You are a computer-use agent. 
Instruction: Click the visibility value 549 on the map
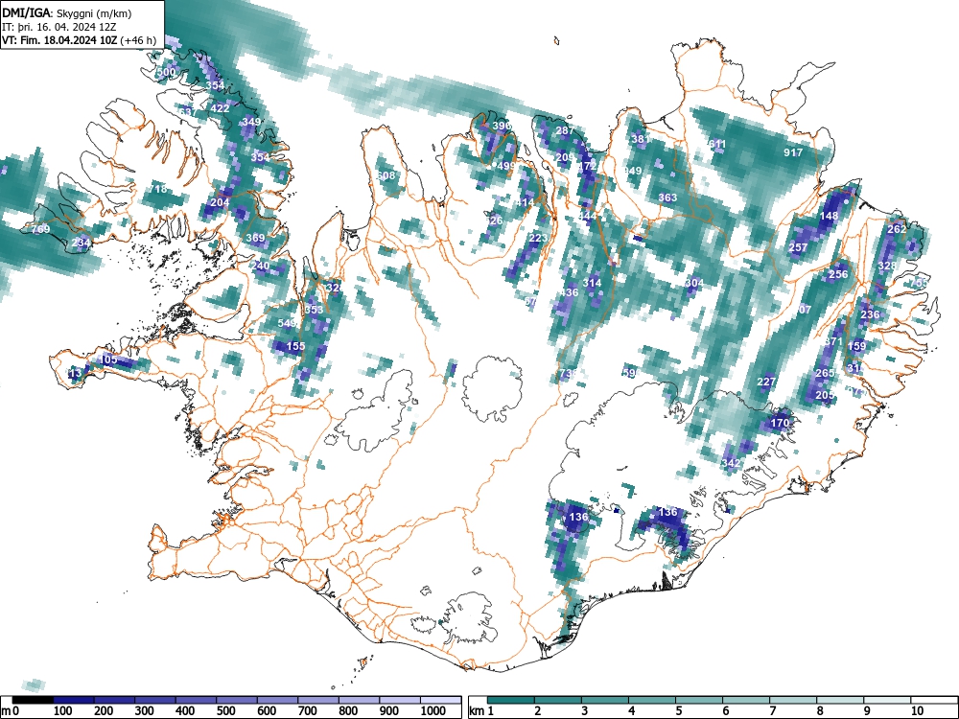287,323
